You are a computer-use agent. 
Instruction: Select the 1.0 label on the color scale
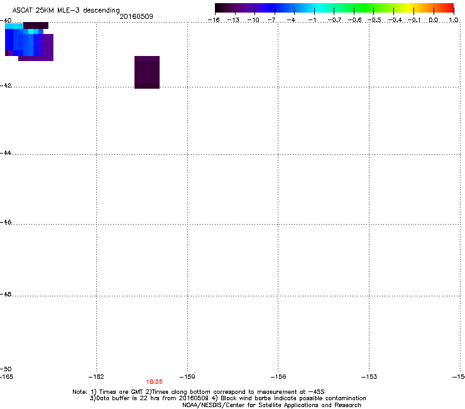point(454,20)
